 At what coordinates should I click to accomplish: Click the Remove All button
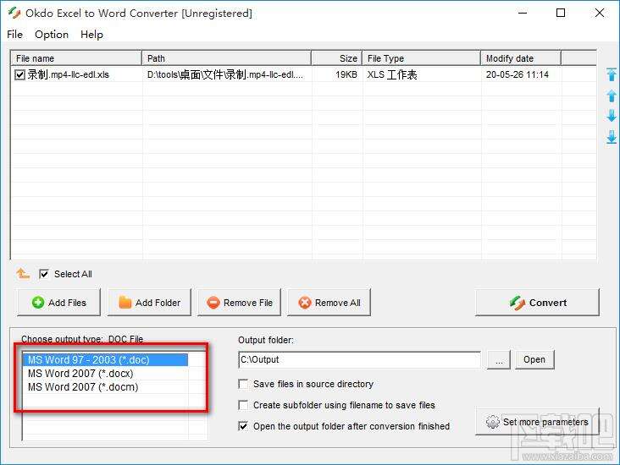click(329, 303)
